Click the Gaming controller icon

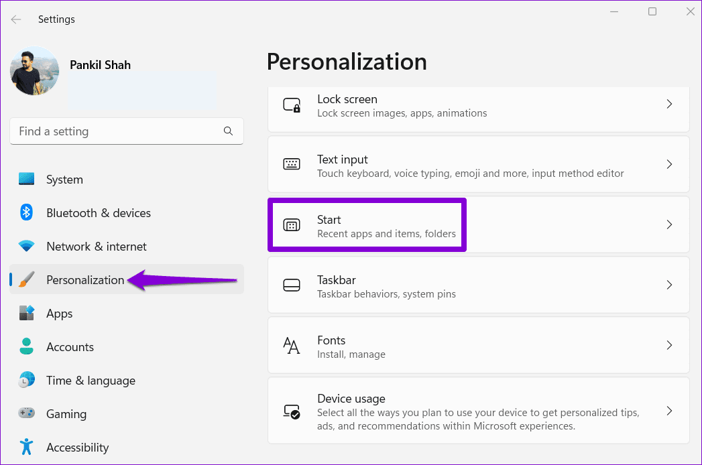(x=26, y=413)
